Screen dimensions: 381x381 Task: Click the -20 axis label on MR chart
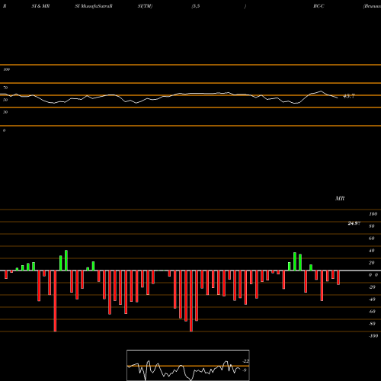click(372, 287)
